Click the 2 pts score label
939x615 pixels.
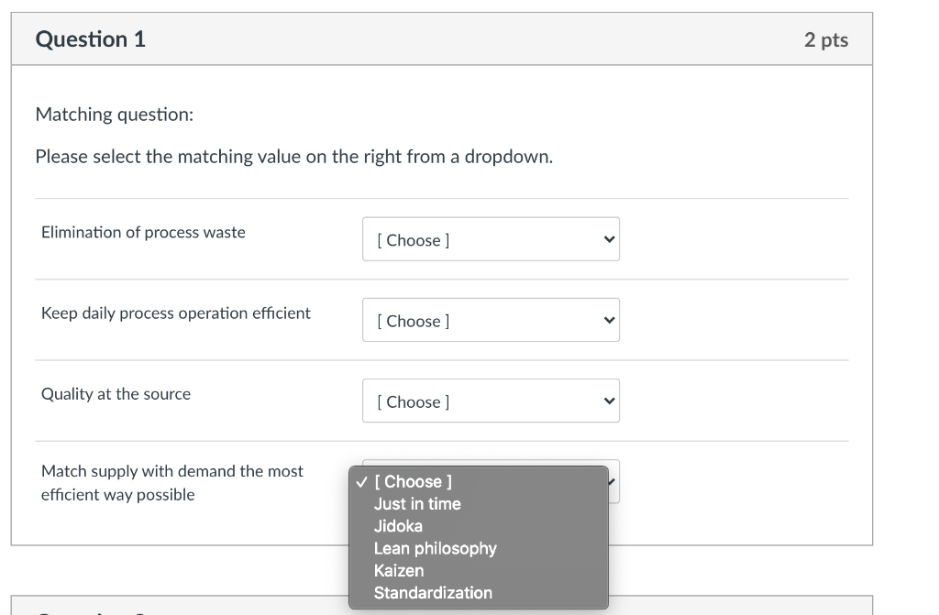click(x=826, y=40)
